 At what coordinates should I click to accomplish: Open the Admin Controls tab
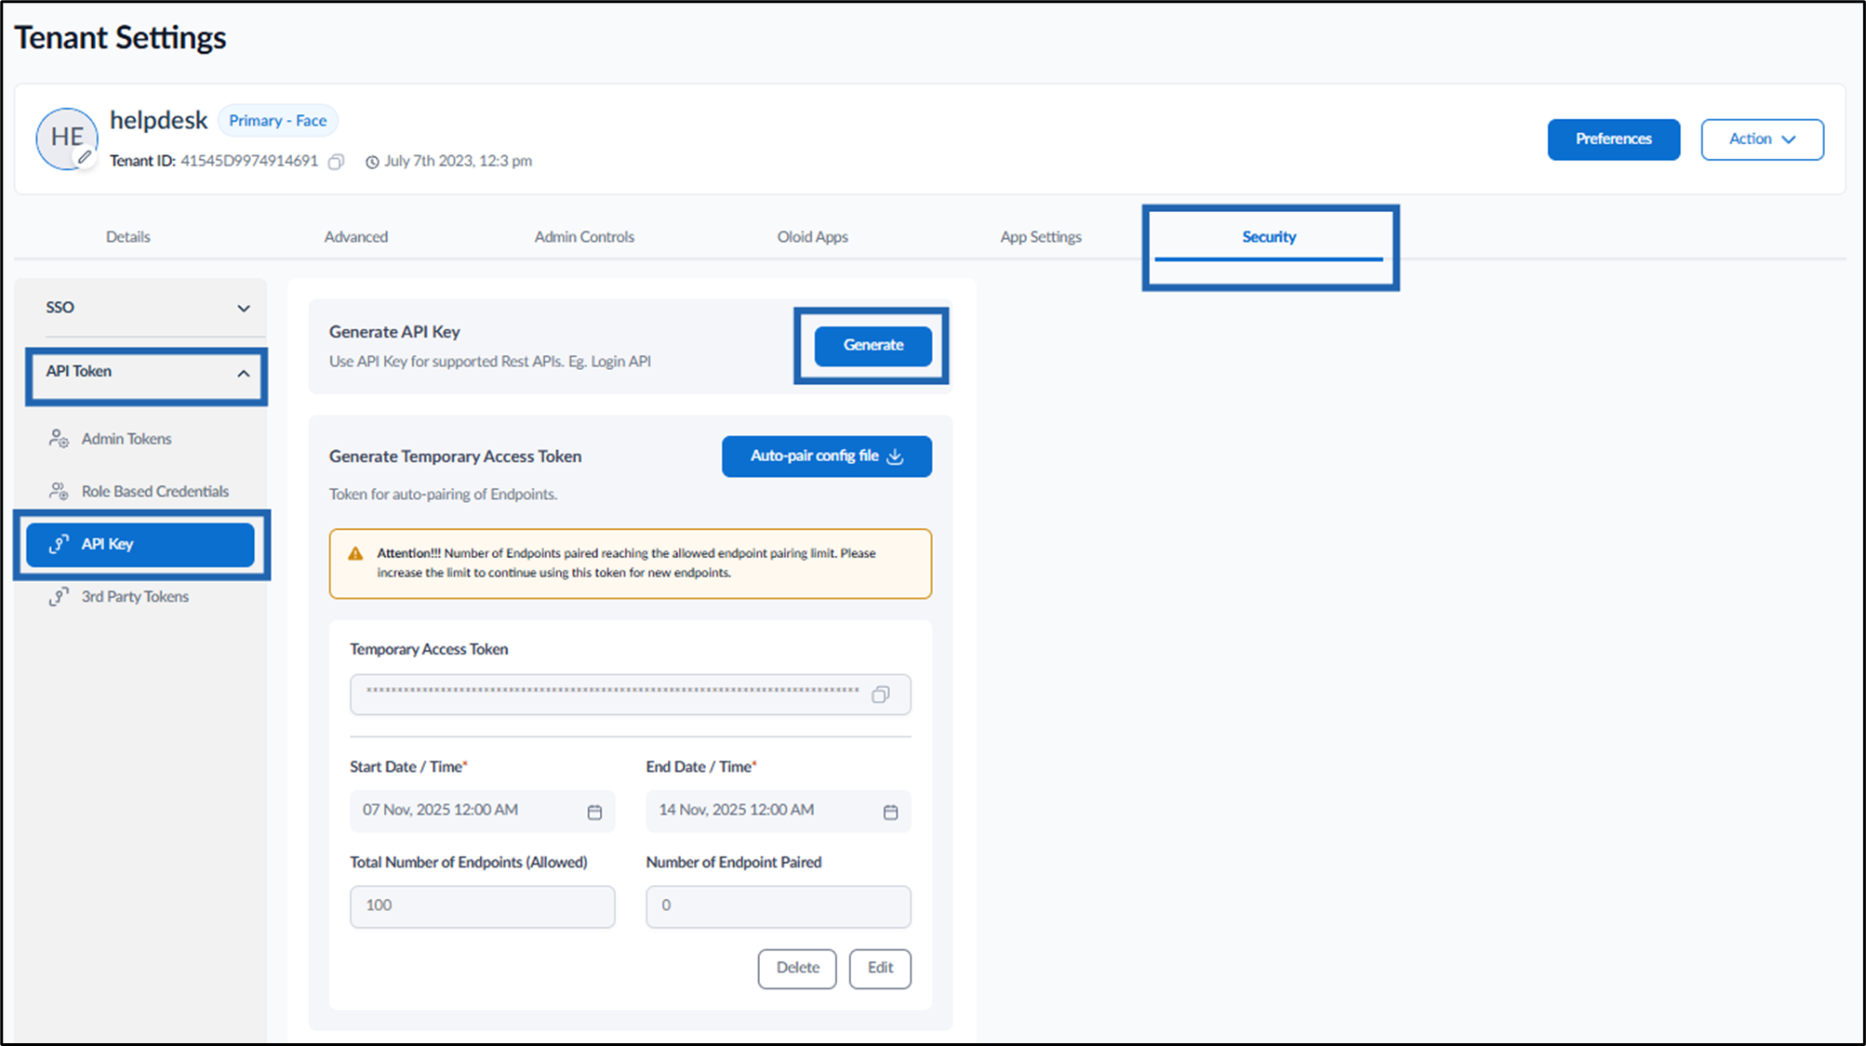[x=584, y=237]
